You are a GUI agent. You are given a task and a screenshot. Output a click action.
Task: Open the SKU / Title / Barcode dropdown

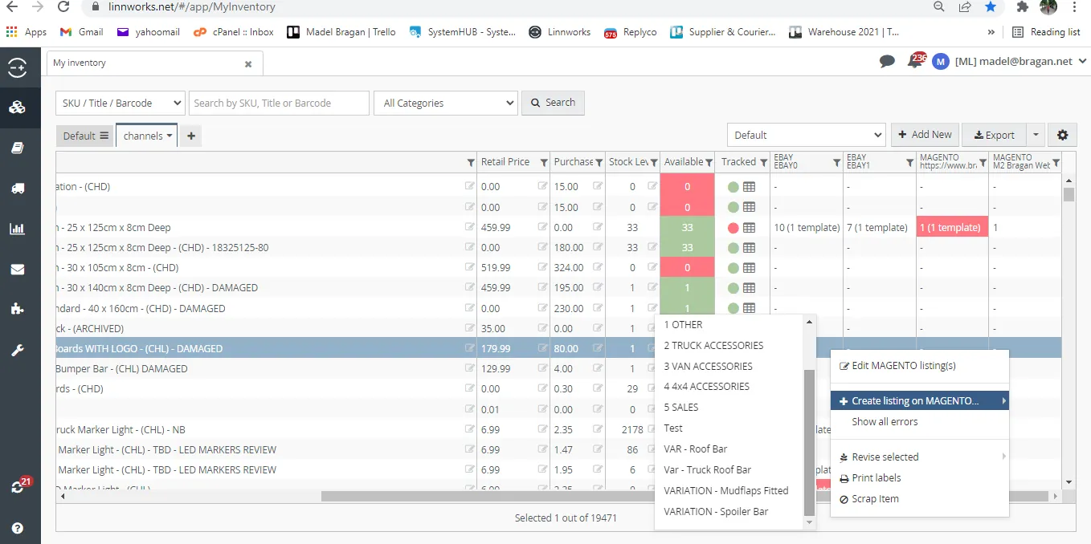click(x=121, y=103)
